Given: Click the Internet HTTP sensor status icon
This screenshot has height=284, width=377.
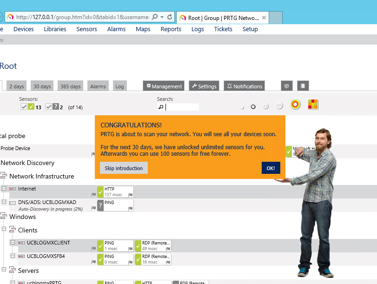Looking at the screenshot, I should coord(100,192).
